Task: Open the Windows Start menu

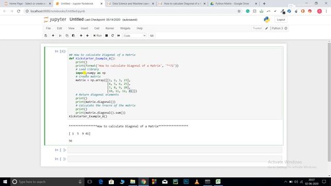Action: [x=5, y=181]
